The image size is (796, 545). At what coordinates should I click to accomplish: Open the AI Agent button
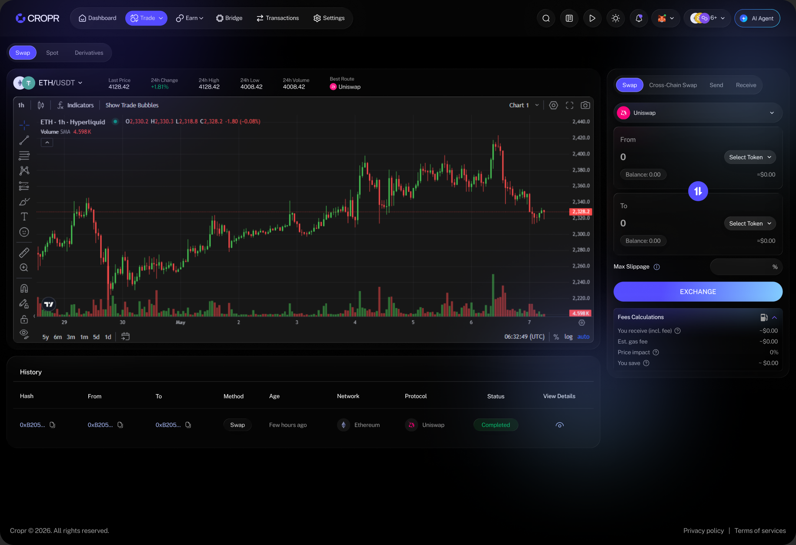click(x=757, y=18)
